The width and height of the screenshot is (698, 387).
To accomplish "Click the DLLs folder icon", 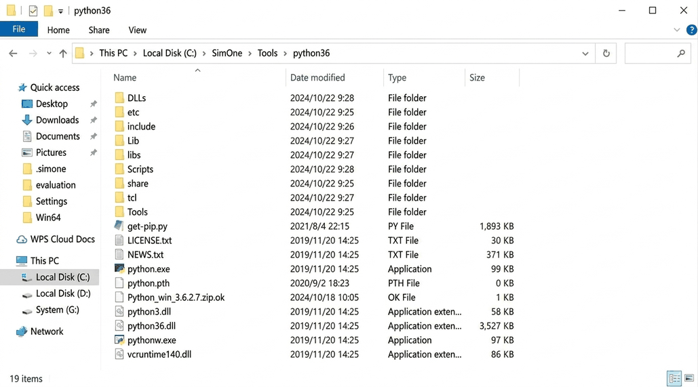I will pos(119,98).
